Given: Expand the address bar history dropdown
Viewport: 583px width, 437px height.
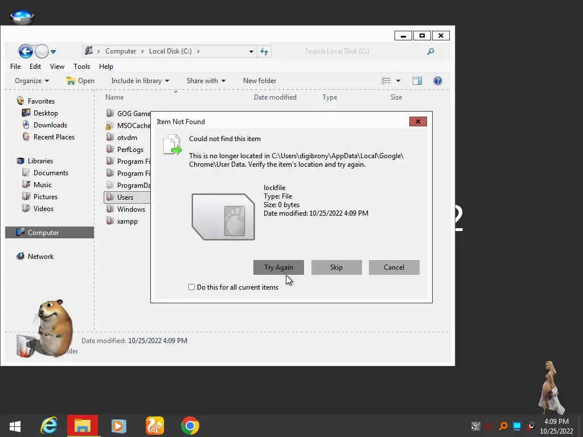Looking at the screenshot, I should coord(251,51).
